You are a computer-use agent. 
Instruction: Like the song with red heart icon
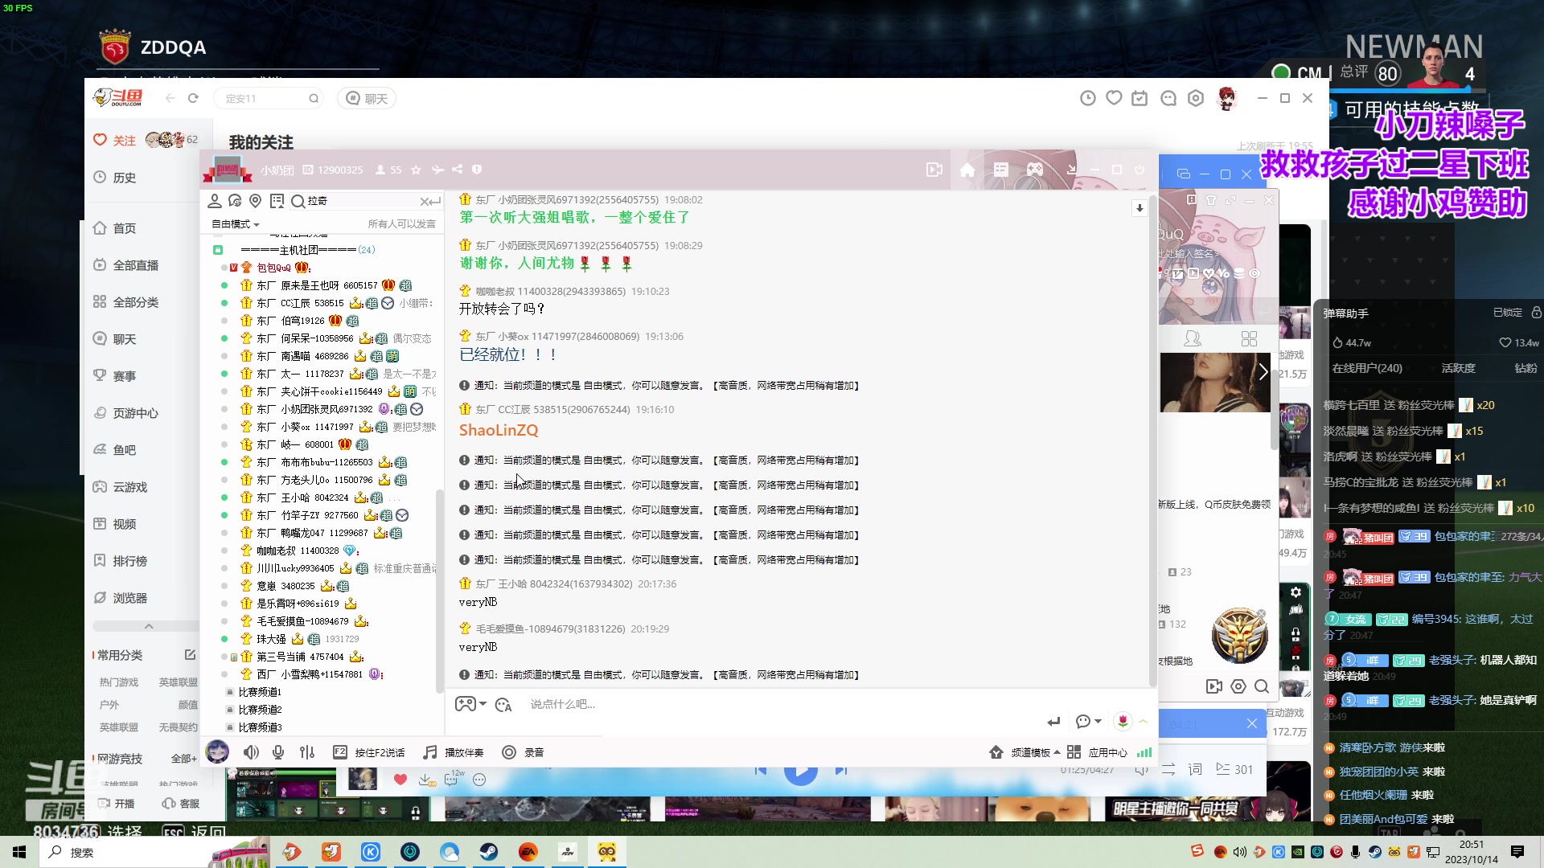400,779
